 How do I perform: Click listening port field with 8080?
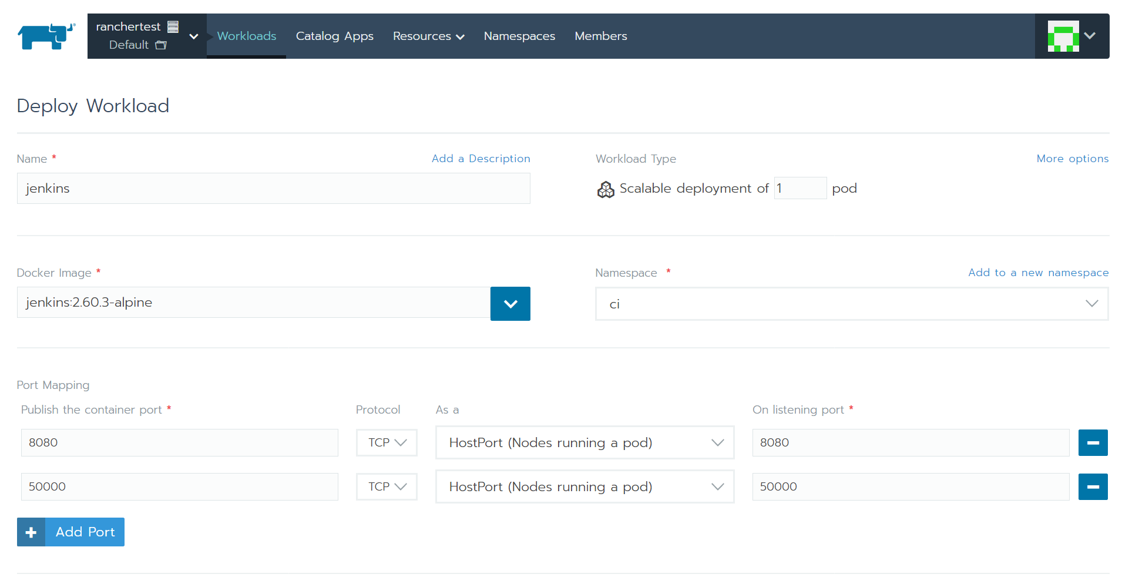(911, 442)
